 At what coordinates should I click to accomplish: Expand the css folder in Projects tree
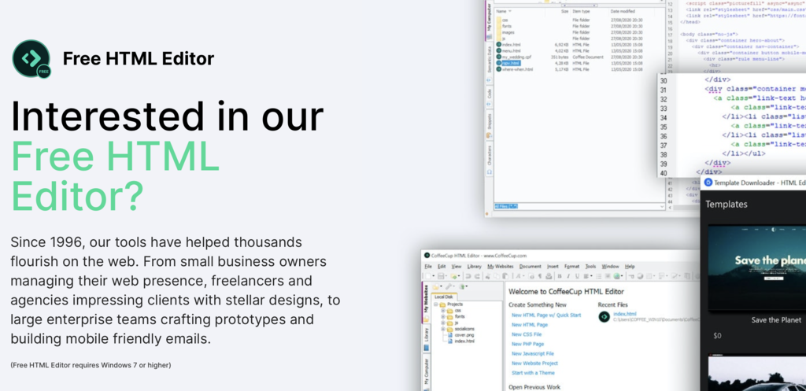443,310
